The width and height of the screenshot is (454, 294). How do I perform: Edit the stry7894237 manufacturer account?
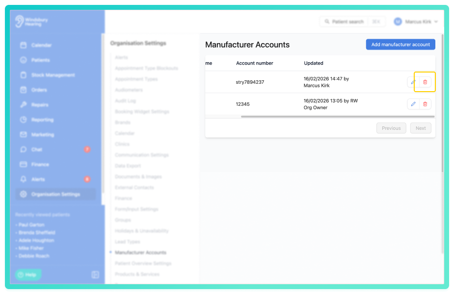tap(413, 82)
